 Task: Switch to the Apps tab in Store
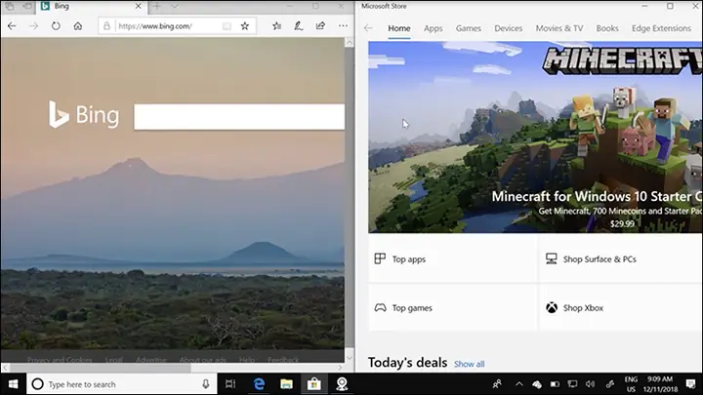tap(434, 28)
